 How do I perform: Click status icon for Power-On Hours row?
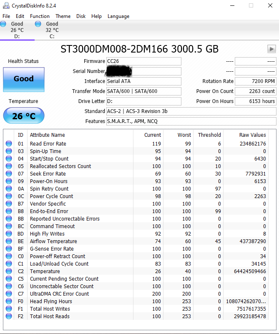pyautogui.click(x=9, y=181)
